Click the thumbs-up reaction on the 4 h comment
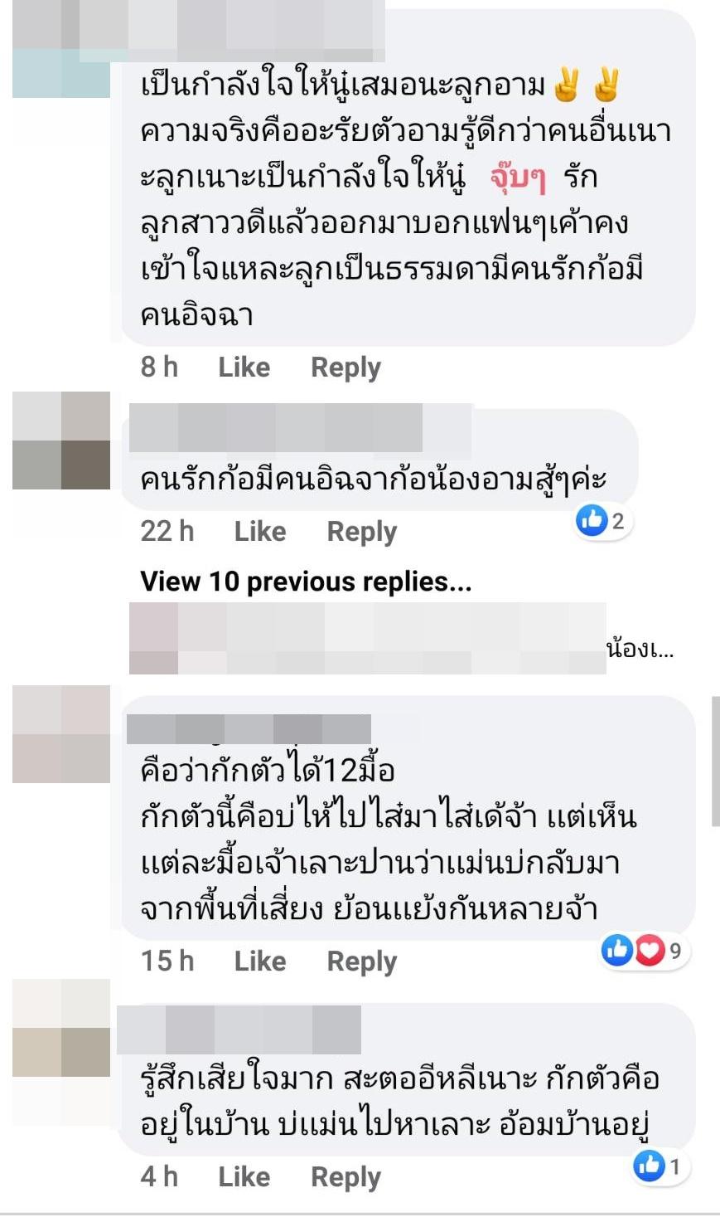The height and width of the screenshot is (1217, 720). [649, 1166]
